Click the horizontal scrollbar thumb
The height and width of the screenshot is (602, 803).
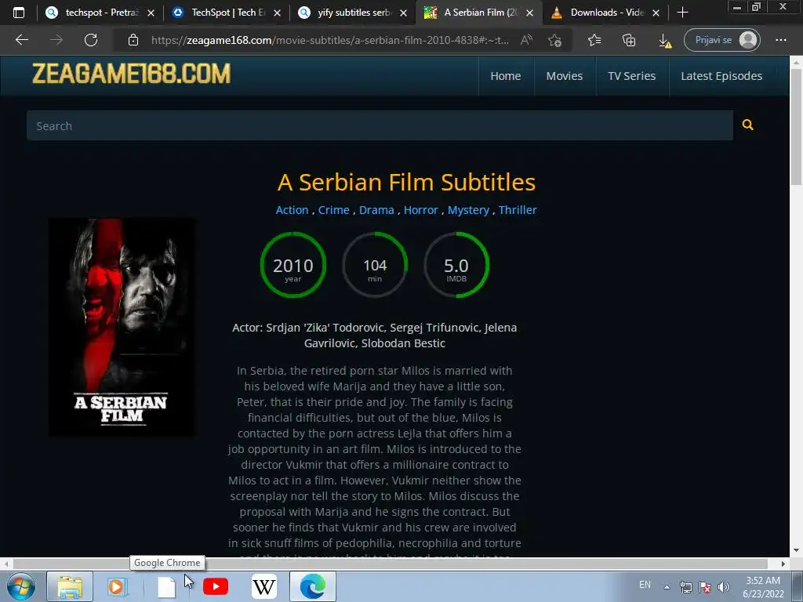click(391, 564)
